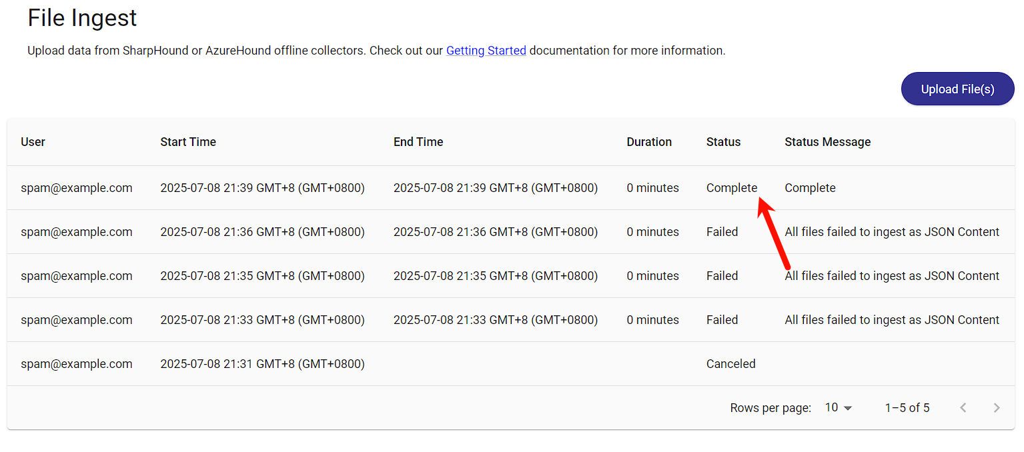Open the Rows per page dropdown
The image size is (1024, 452).
[x=839, y=408]
